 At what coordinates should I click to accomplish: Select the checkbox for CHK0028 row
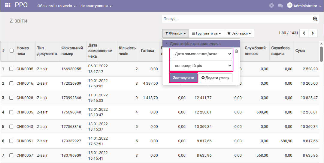pyautogui.click(x=11, y=98)
